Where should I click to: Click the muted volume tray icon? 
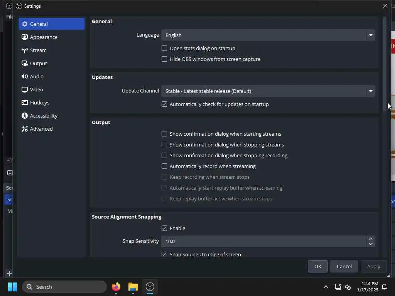pyautogui.click(x=348, y=287)
